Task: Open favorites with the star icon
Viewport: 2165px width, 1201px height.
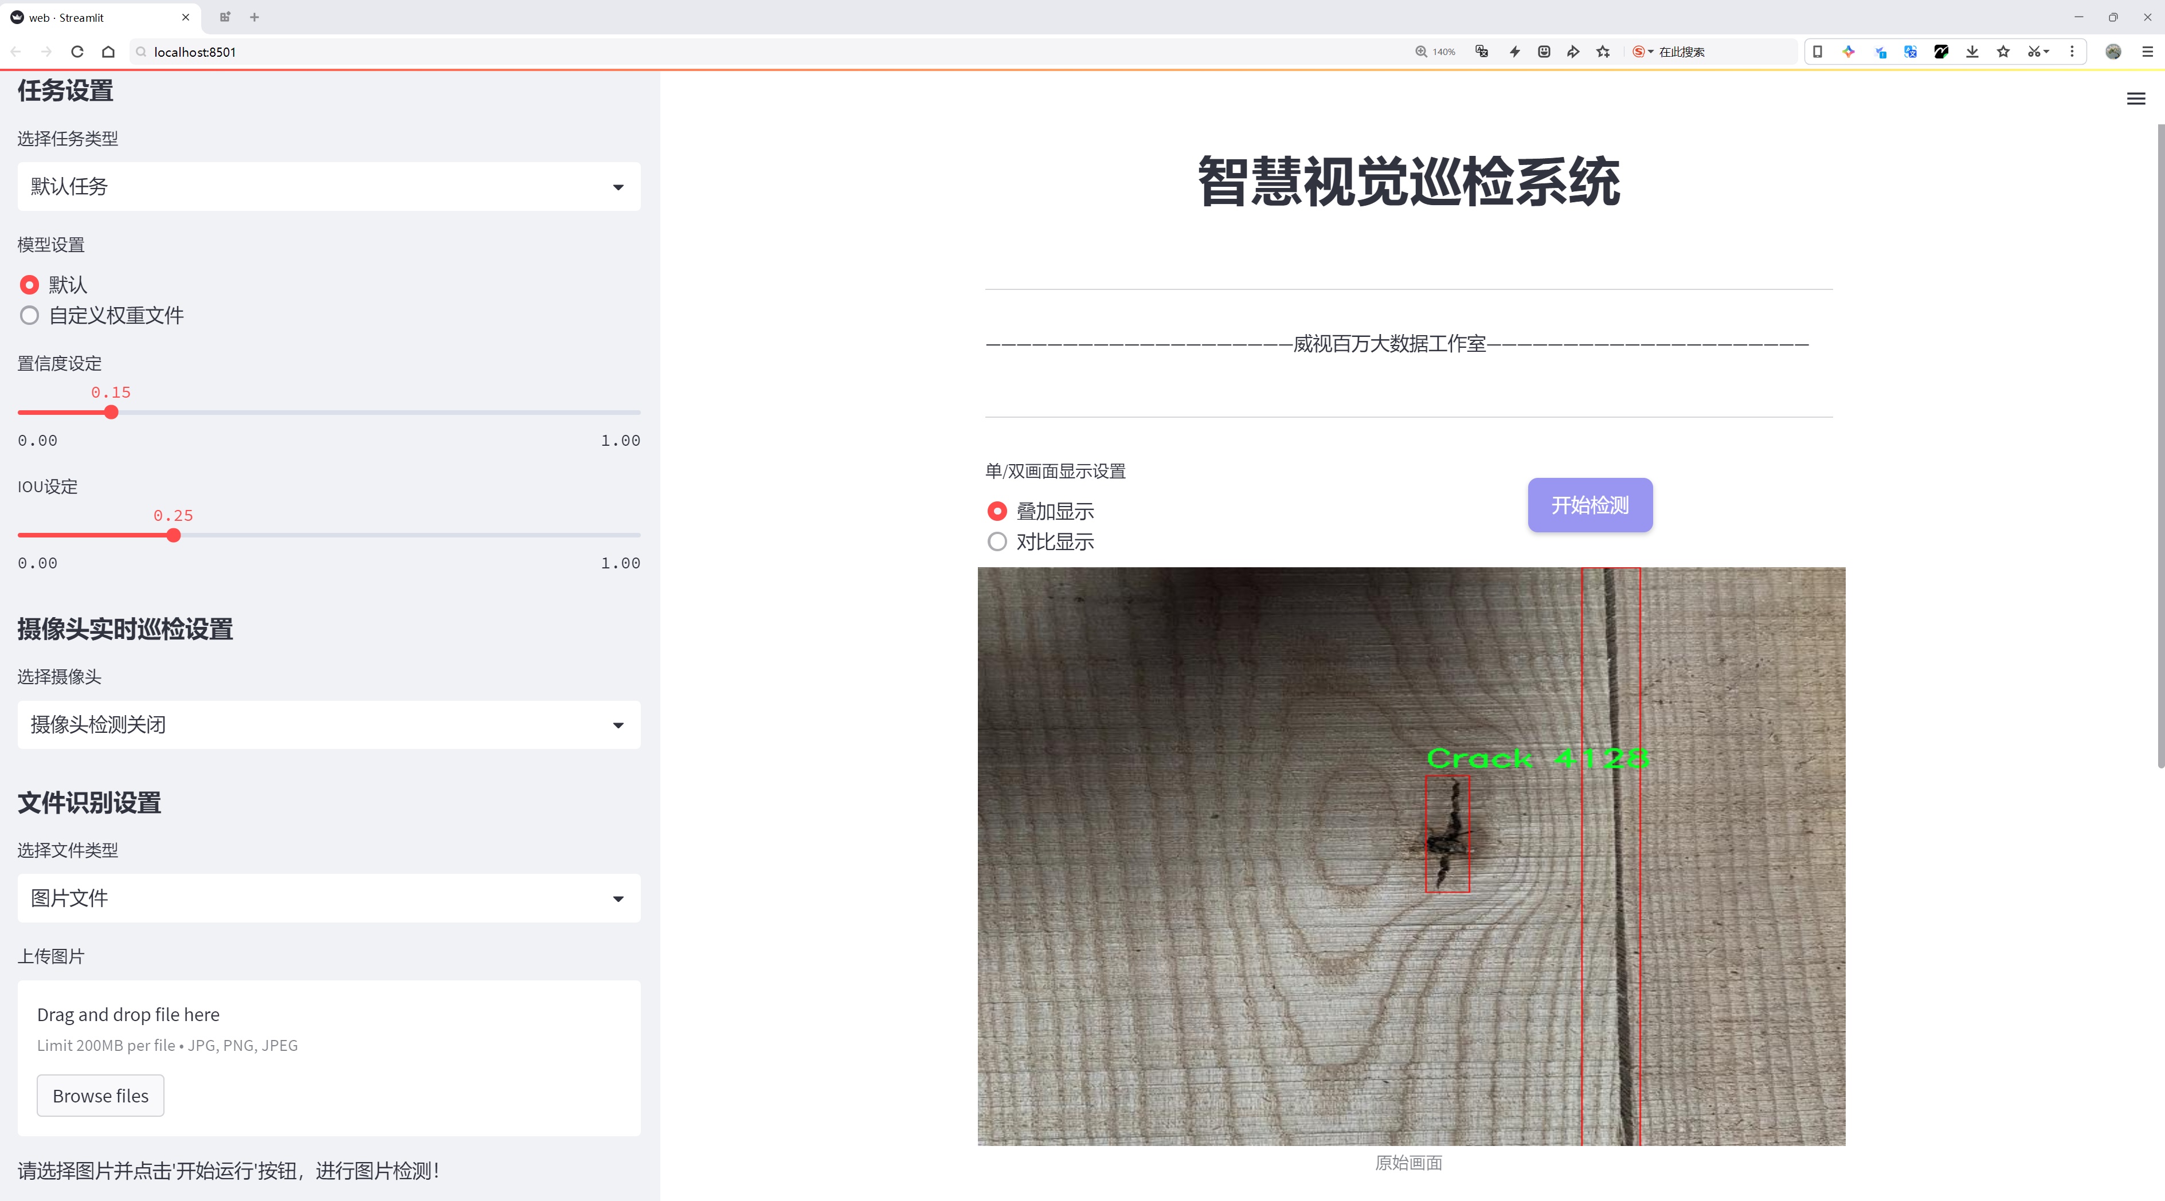Action: [2003, 52]
